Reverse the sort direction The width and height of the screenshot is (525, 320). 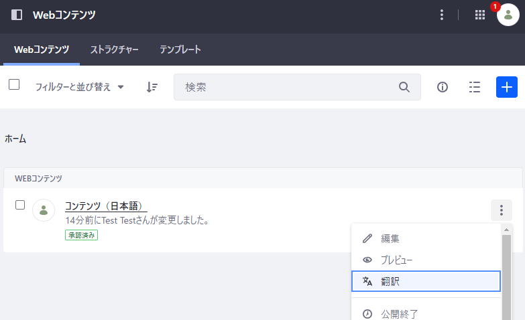[152, 87]
